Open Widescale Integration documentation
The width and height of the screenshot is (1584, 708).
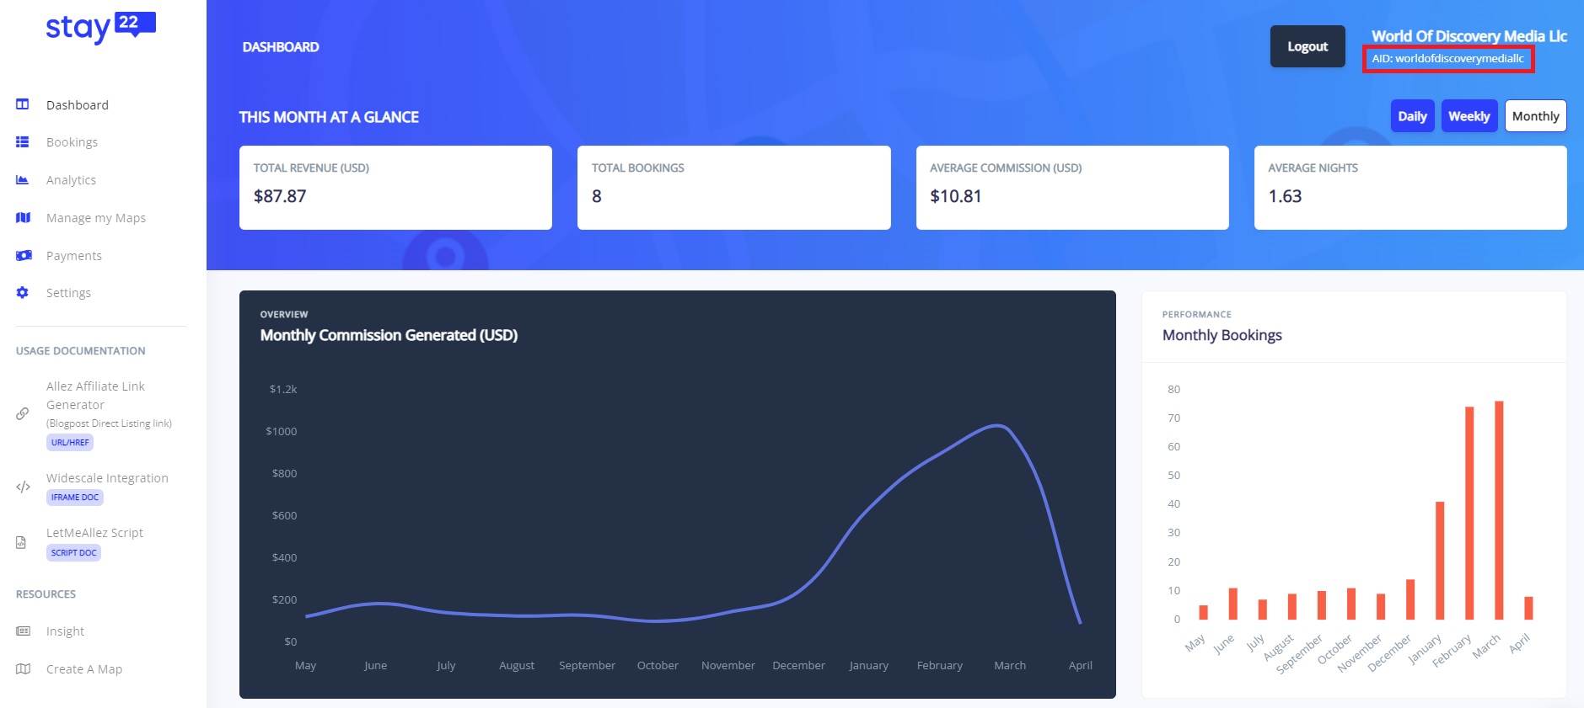[107, 478]
